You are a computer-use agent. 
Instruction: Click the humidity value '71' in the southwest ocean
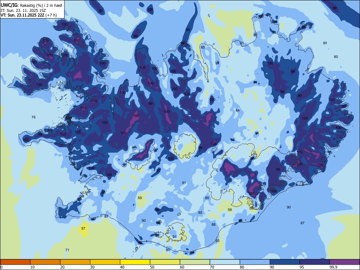coord(67,250)
